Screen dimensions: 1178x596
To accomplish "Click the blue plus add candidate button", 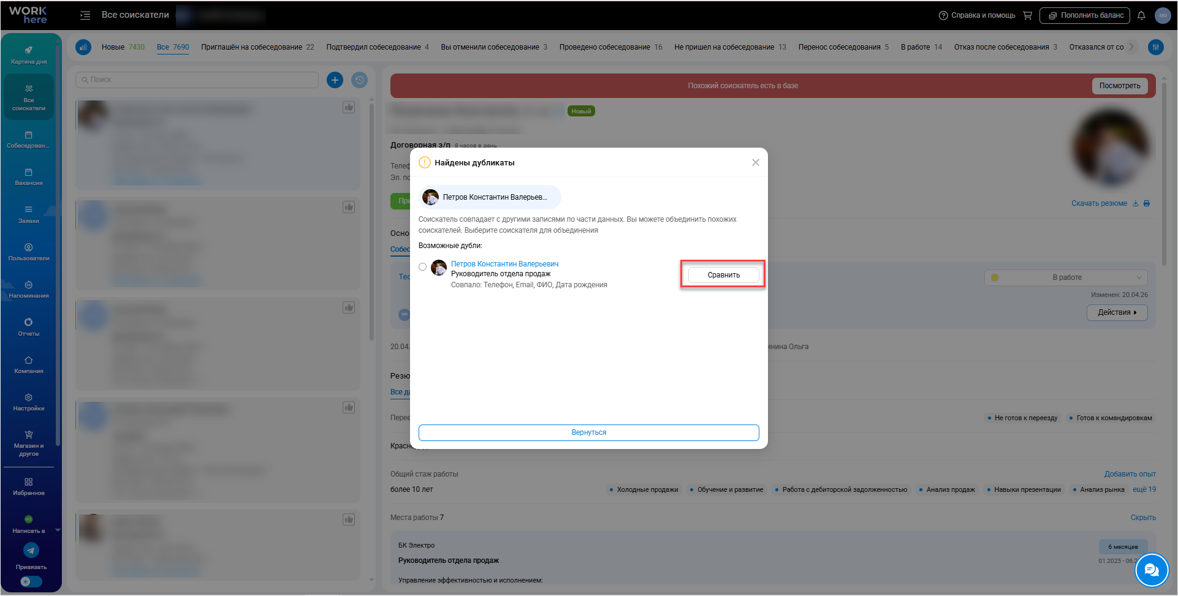I will 335,80.
